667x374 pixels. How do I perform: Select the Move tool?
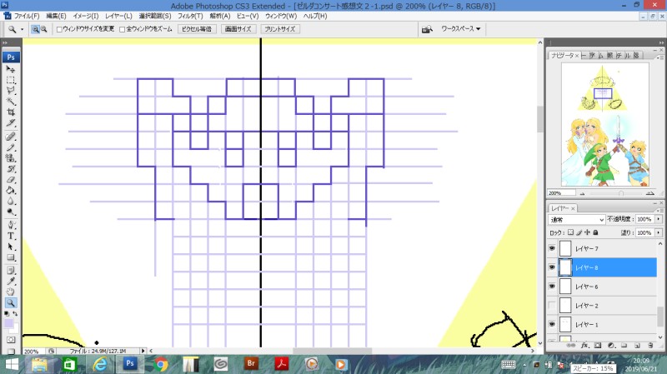[x=11, y=69]
